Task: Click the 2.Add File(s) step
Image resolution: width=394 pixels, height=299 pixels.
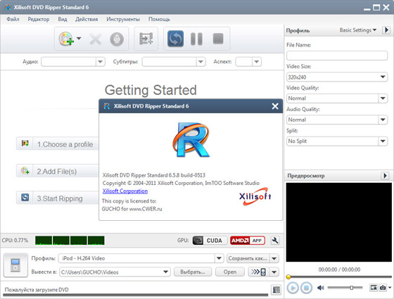Action: [58, 171]
